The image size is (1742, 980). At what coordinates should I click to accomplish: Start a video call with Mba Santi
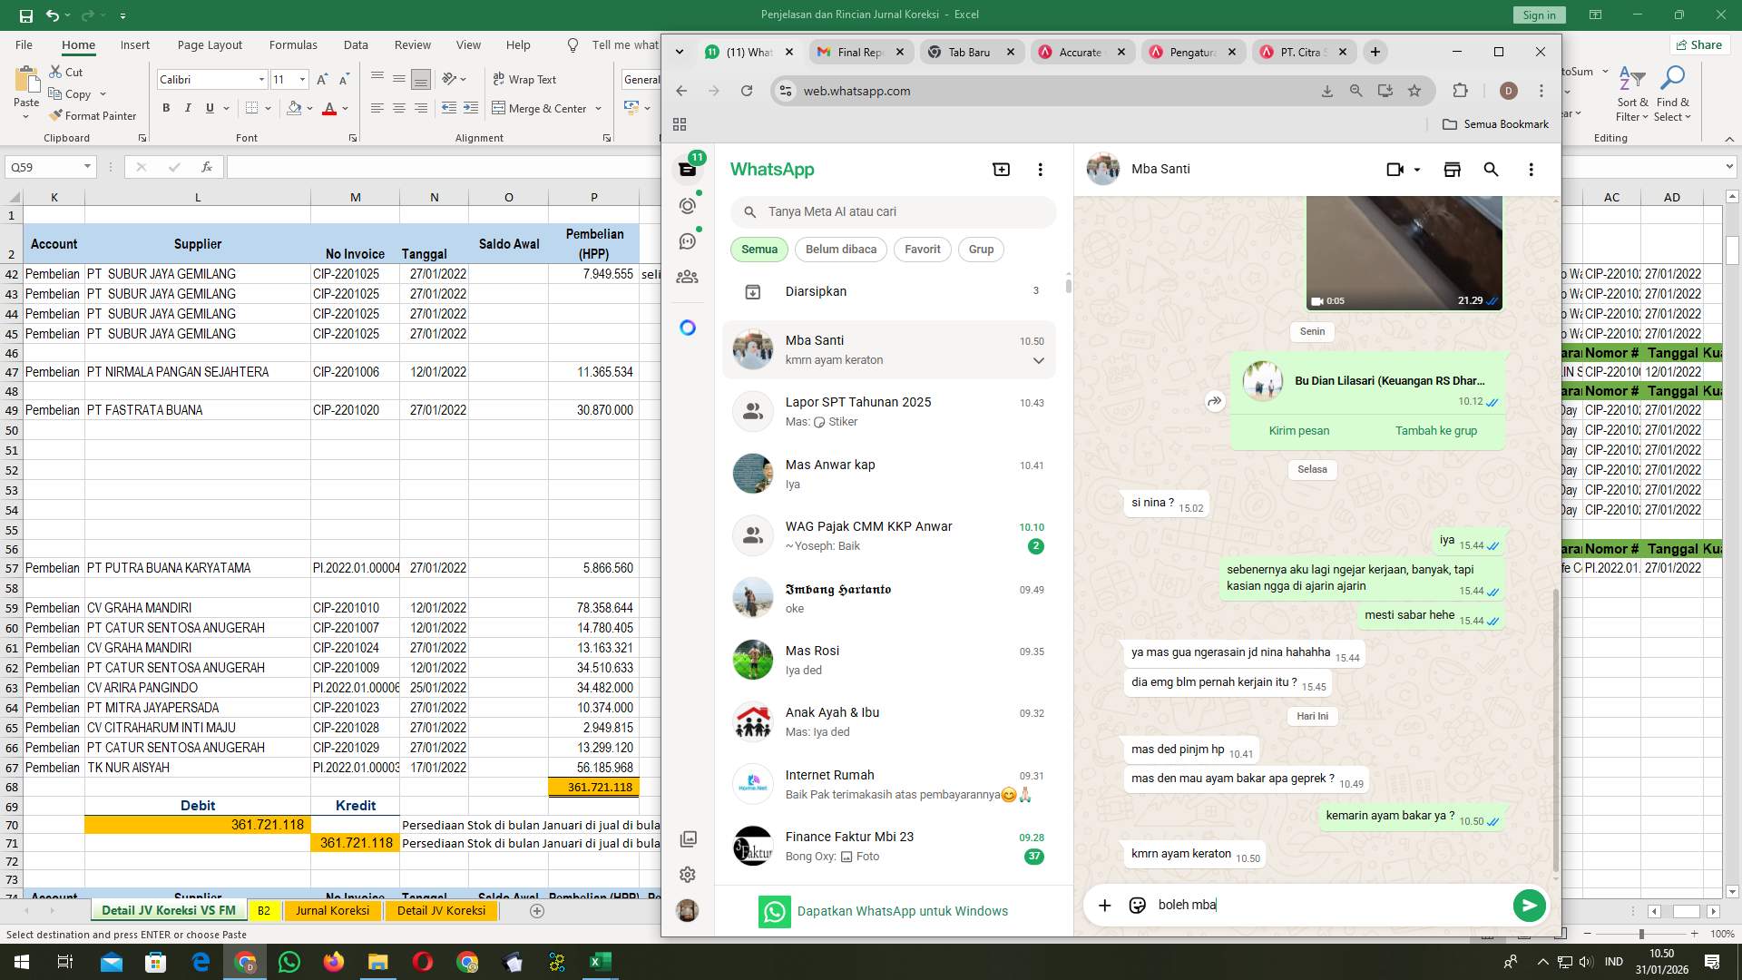pos(1394,169)
